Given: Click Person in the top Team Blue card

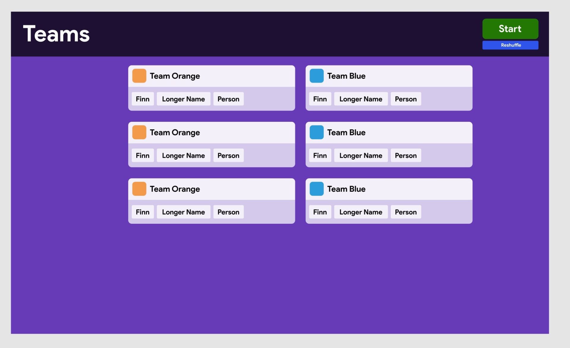Looking at the screenshot, I should point(406,99).
